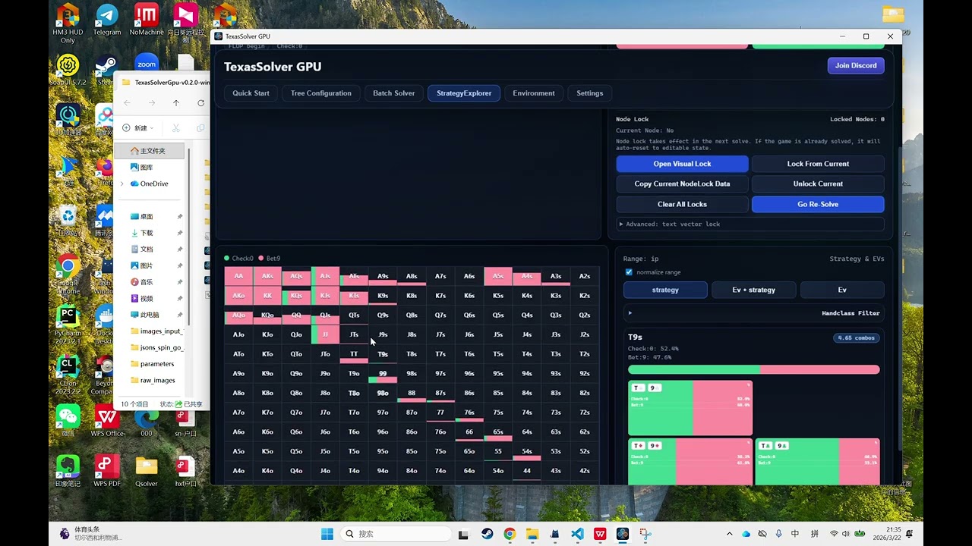Open the Zoom desktop icon

point(147,62)
